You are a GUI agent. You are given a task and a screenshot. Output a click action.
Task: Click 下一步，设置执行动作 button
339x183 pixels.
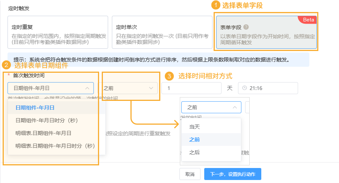[232, 174]
